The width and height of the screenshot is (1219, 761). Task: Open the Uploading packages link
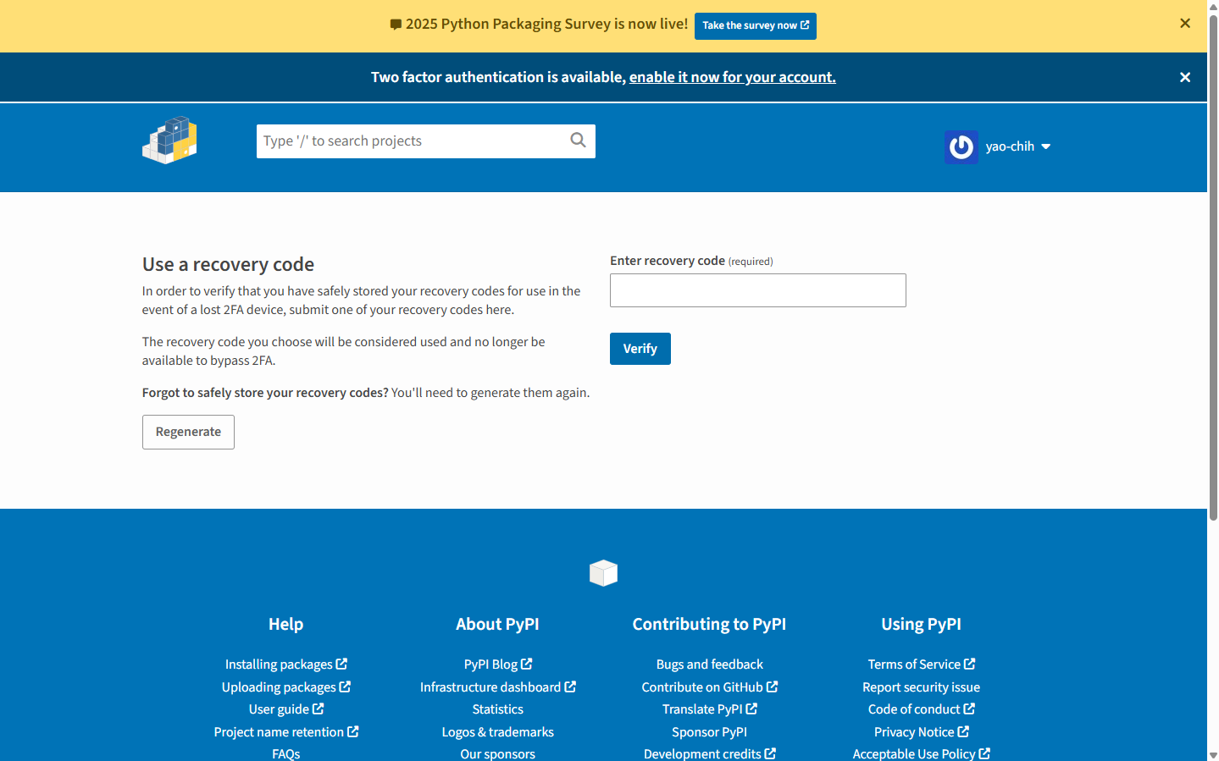[x=286, y=687]
